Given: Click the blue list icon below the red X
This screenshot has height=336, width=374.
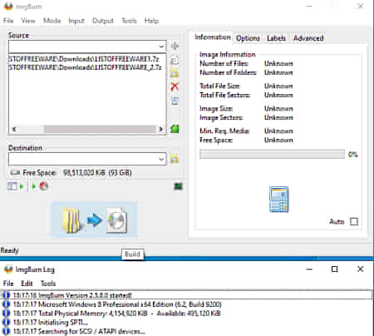Looking at the screenshot, I should click(175, 101).
